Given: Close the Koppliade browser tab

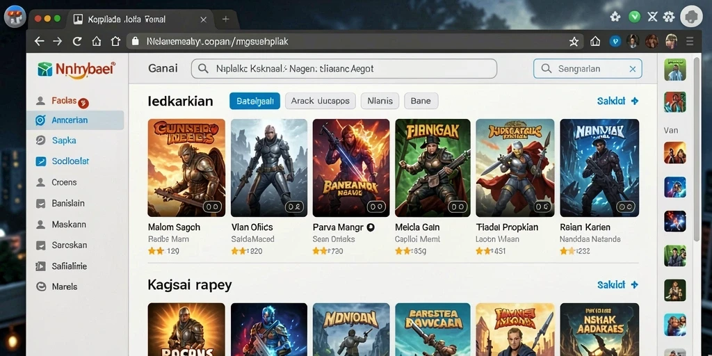Looking at the screenshot, I should [204, 19].
